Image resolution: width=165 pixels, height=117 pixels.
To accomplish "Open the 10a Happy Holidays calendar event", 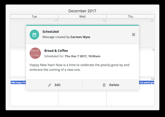I will click(x=18, y=83).
